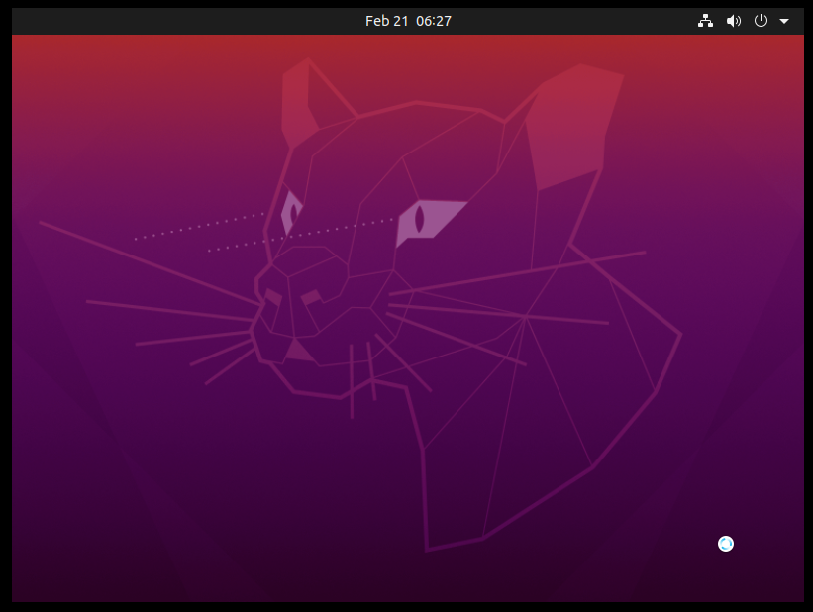
Task: Open the clock showing Feb 21 06:27
Action: [408, 21]
